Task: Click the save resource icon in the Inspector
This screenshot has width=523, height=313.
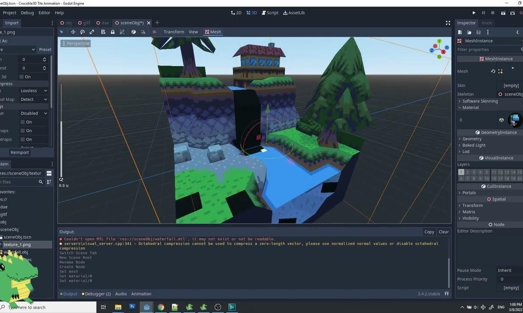Action: point(478,32)
